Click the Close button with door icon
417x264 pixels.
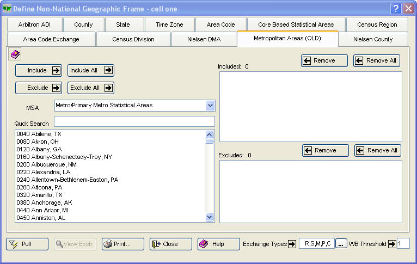[x=171, y=244]
